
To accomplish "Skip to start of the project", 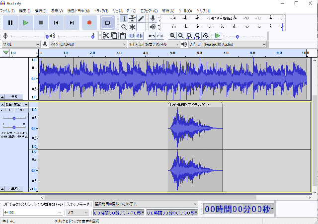I will click(57, 22).
